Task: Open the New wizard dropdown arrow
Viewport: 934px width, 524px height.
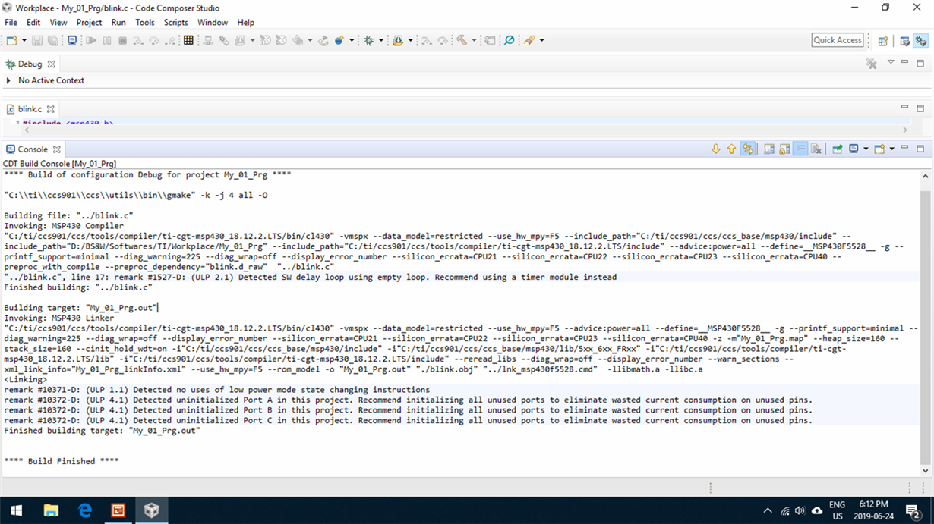Action: point(24,40)
